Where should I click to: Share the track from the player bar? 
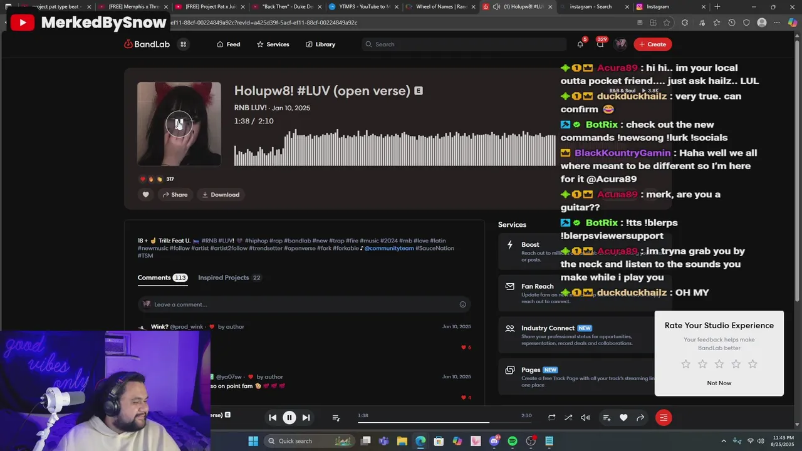(640, 417)
